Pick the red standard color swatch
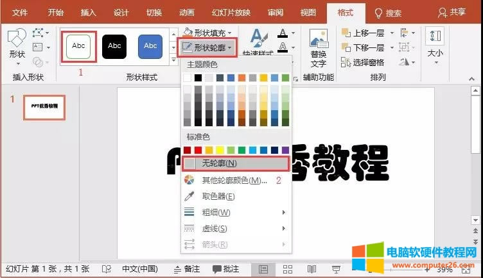 pyautogui.click(x=198, y=150)
